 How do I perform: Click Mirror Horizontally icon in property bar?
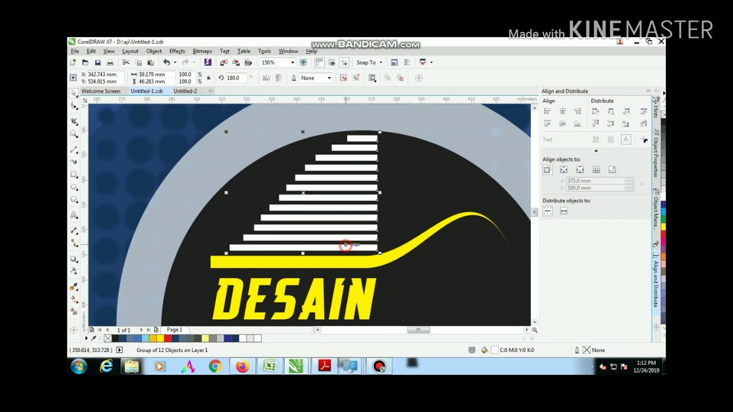point(266,78)
